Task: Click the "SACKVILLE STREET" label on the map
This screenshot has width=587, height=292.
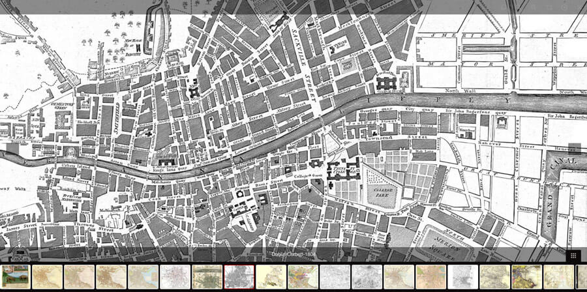Action: (303, 65)
